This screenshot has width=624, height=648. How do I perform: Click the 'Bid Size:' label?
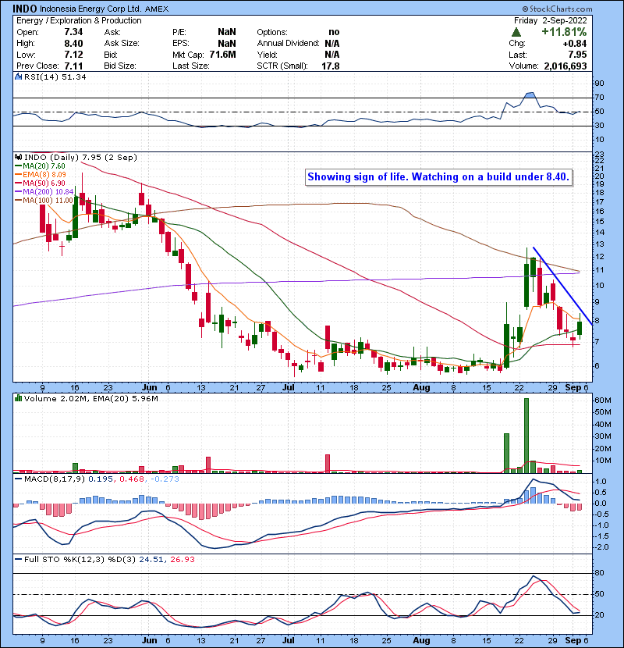coord(120,66)
